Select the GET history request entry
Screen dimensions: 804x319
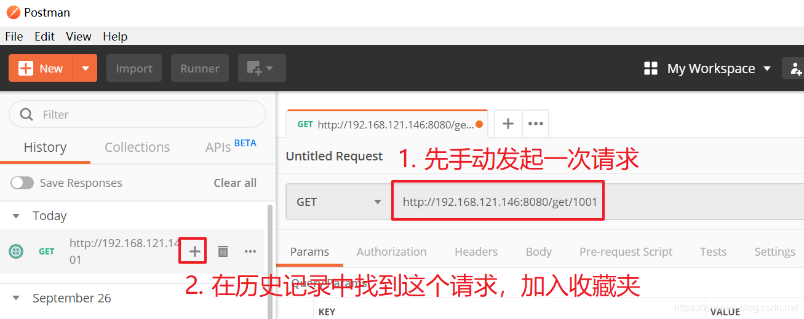132,251
